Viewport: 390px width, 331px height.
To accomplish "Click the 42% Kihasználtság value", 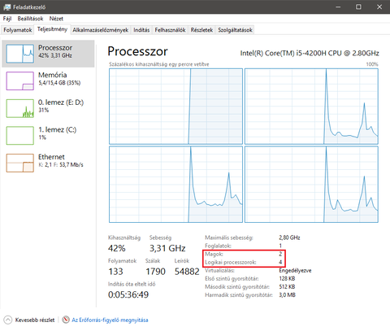I will 117,248.
